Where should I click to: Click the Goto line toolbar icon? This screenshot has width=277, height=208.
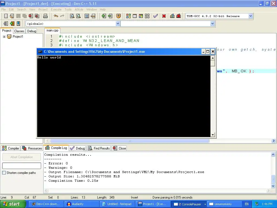click(93, 16)
